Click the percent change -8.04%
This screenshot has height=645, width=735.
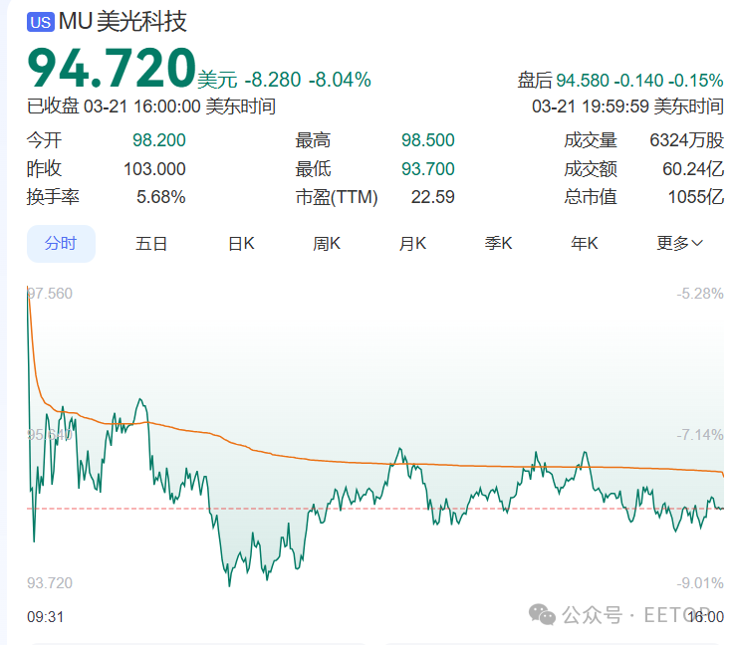340,80
